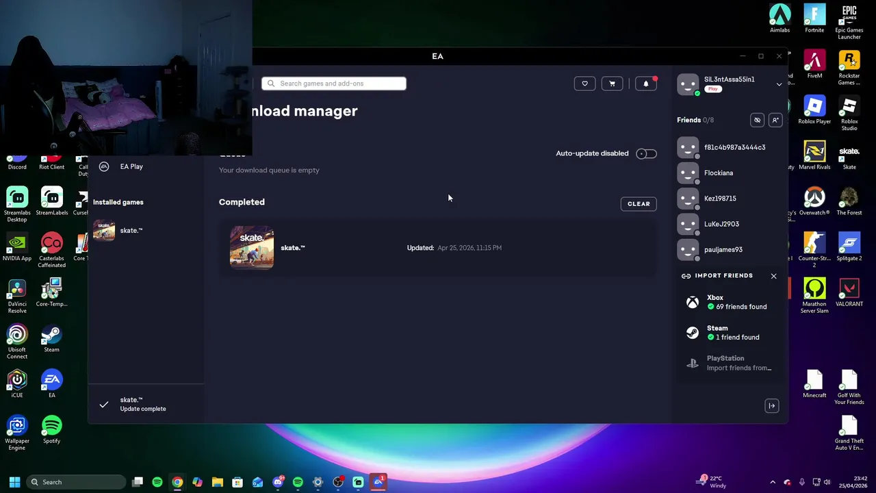Select Grand Theft Auto V file

[x=849, y=433]
